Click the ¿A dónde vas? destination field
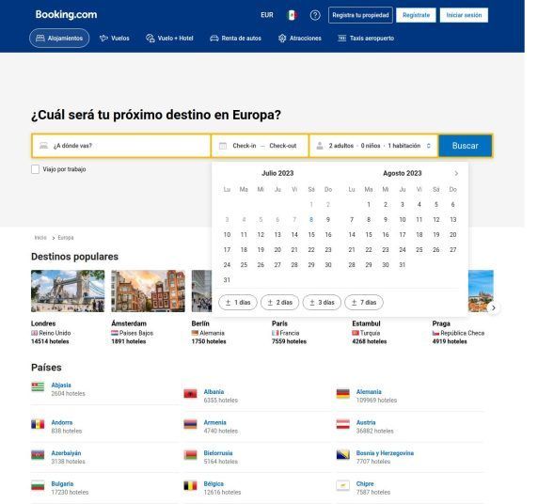Image resolution: width=538 pixels, height=504 pixels. [121, 146]
